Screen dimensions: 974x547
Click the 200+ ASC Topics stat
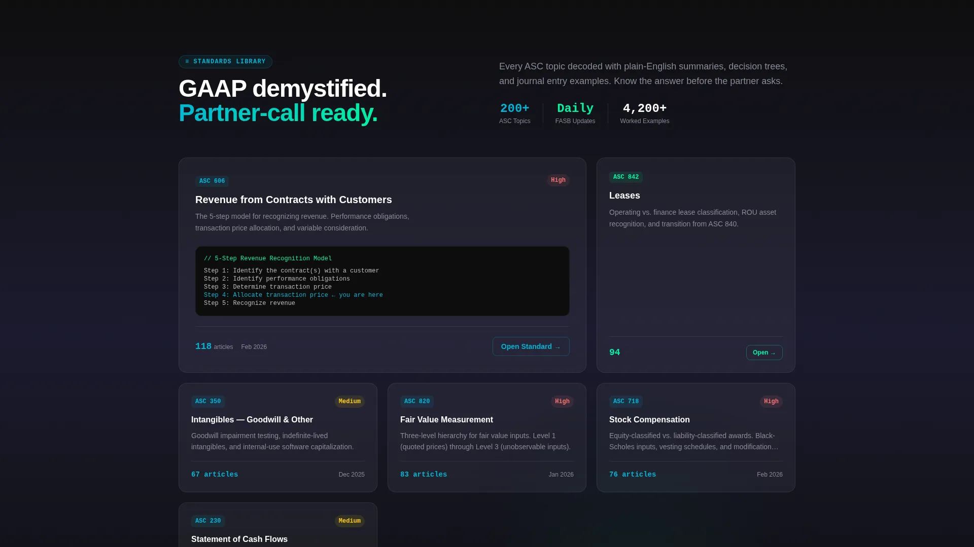tap(514, 113)
